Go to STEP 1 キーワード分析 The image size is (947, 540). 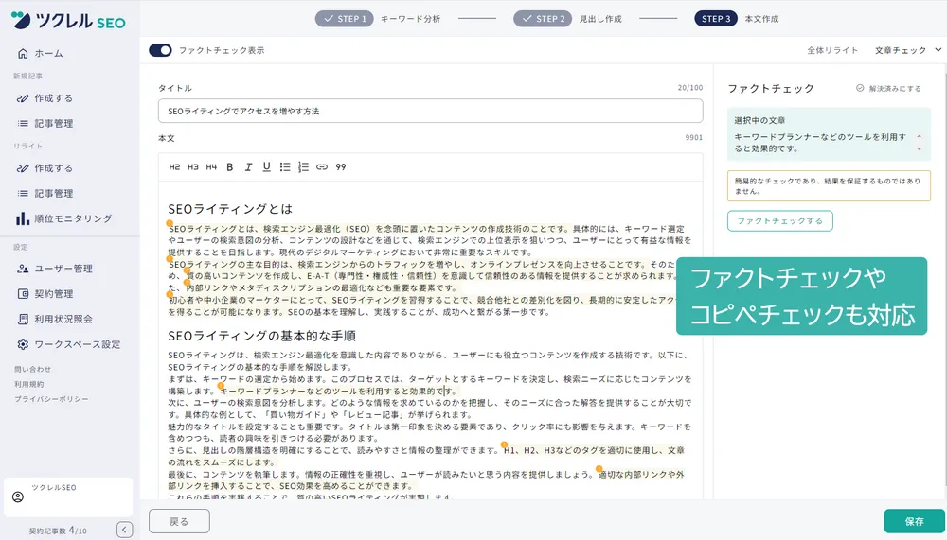(x=378, y=19)
